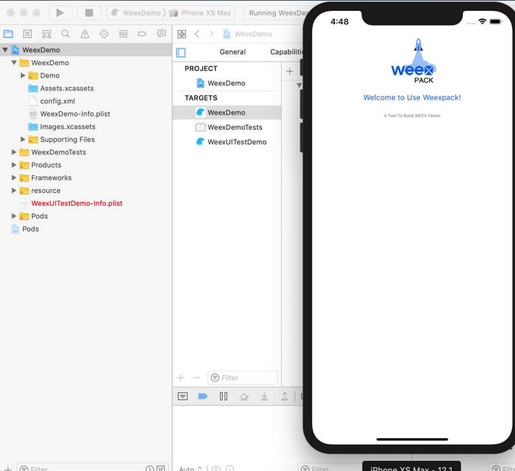
Task: Expand the Demo folder
Action: (23, 75)
